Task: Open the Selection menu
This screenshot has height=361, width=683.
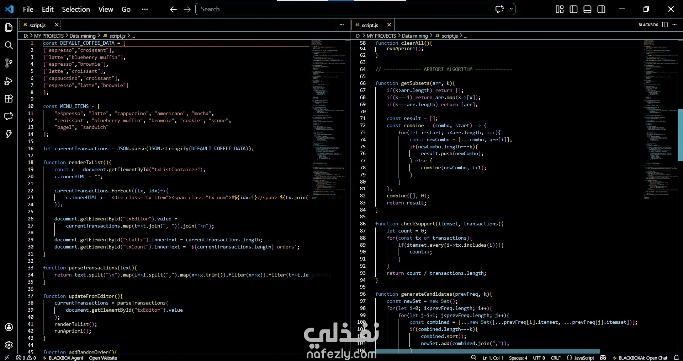Action: pyautogui.click(x=76, y=9)
